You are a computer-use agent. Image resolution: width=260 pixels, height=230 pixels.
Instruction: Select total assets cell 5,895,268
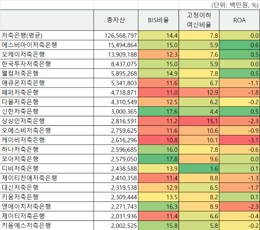(116, 73)
